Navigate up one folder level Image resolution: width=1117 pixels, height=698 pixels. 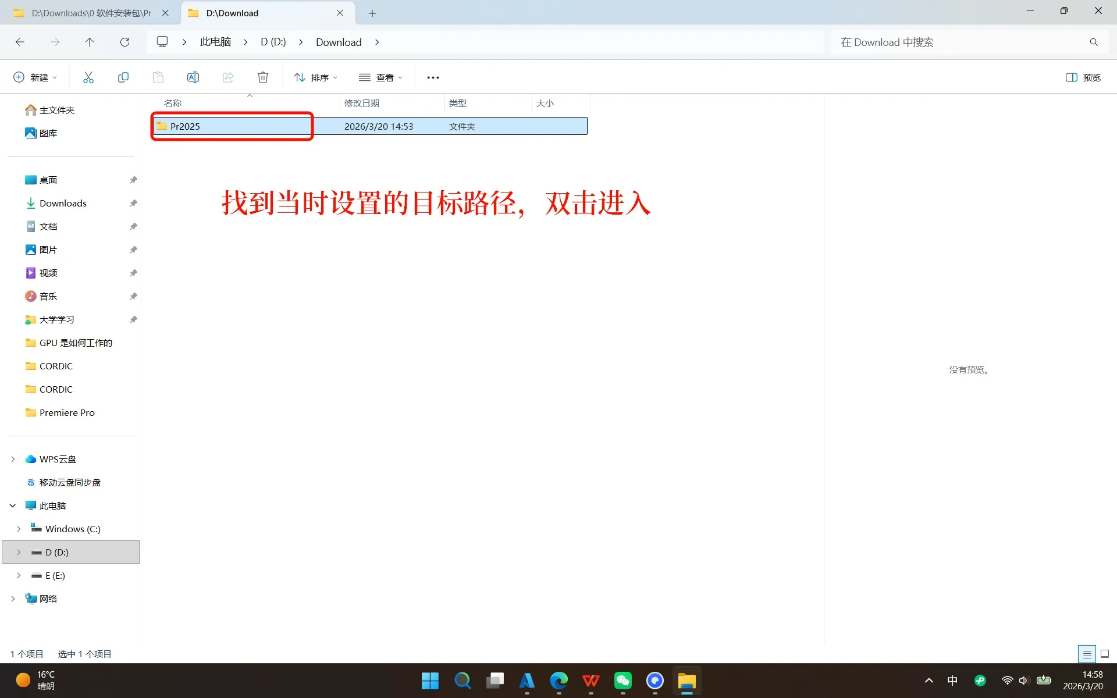point(90,42)
